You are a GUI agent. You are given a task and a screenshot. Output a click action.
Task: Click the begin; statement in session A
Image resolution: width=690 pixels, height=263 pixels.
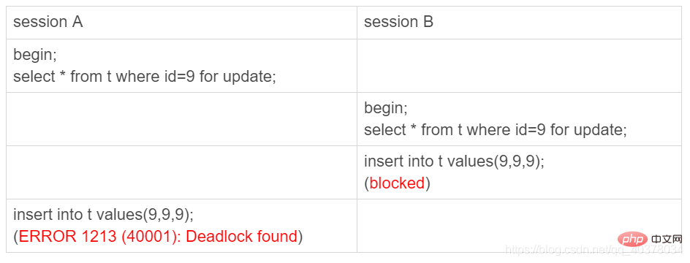[35, 56]
